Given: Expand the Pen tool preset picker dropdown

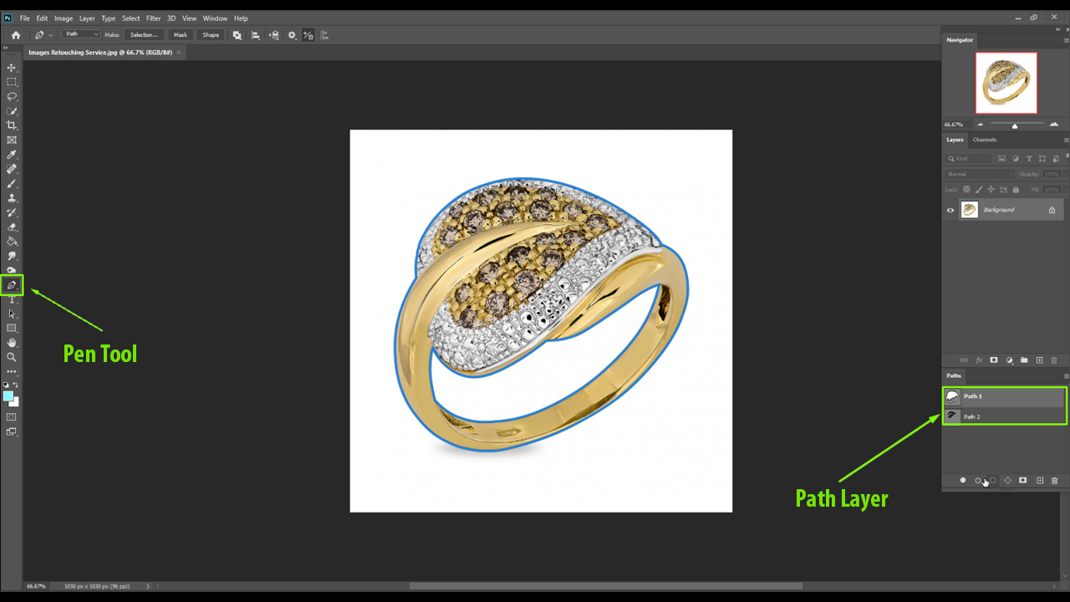Looking at the screenshot, I should pos(50,34).
